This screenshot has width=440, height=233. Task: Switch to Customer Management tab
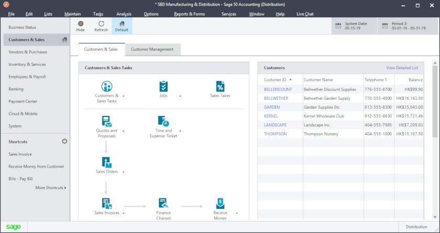pyautogui.click(x=152, y=49)
